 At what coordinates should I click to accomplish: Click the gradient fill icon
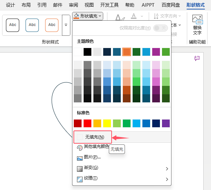tap(80, 169)
